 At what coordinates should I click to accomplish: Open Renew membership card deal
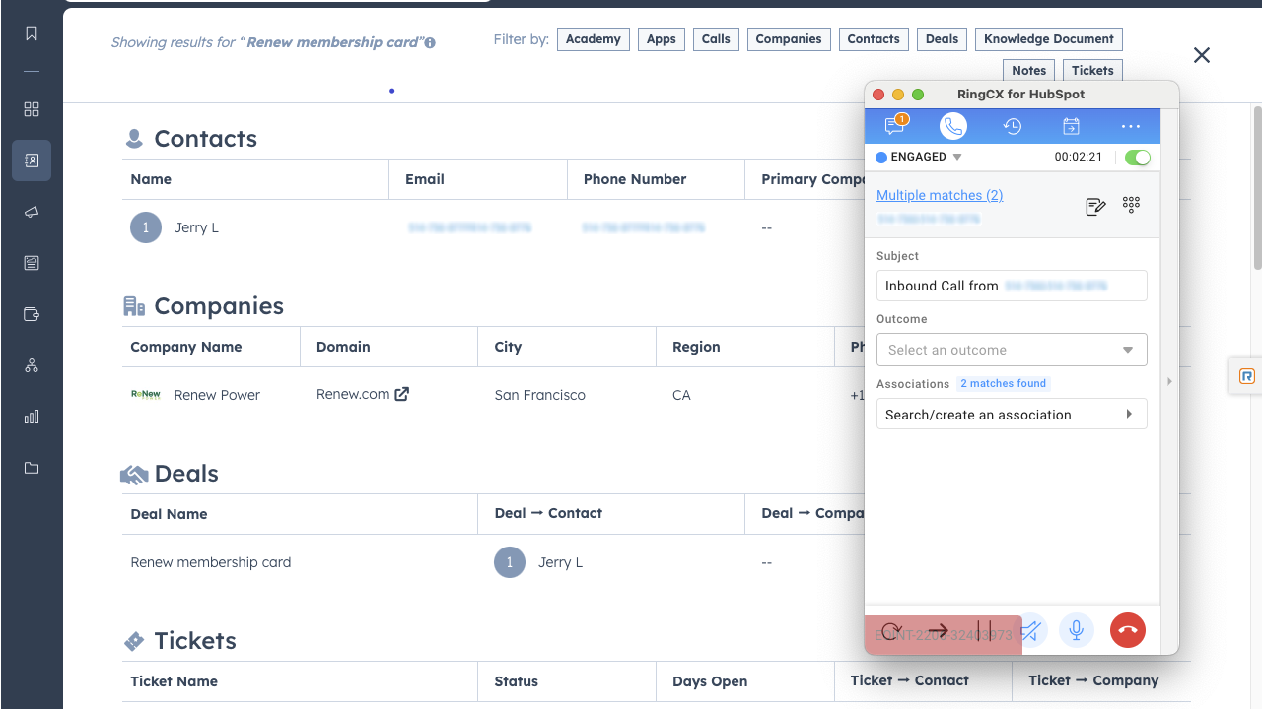pos(211,562)
